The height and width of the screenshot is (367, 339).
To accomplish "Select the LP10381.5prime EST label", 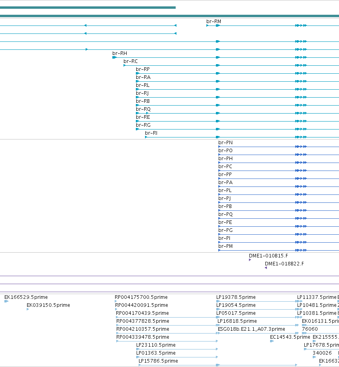I will [317, 313].
